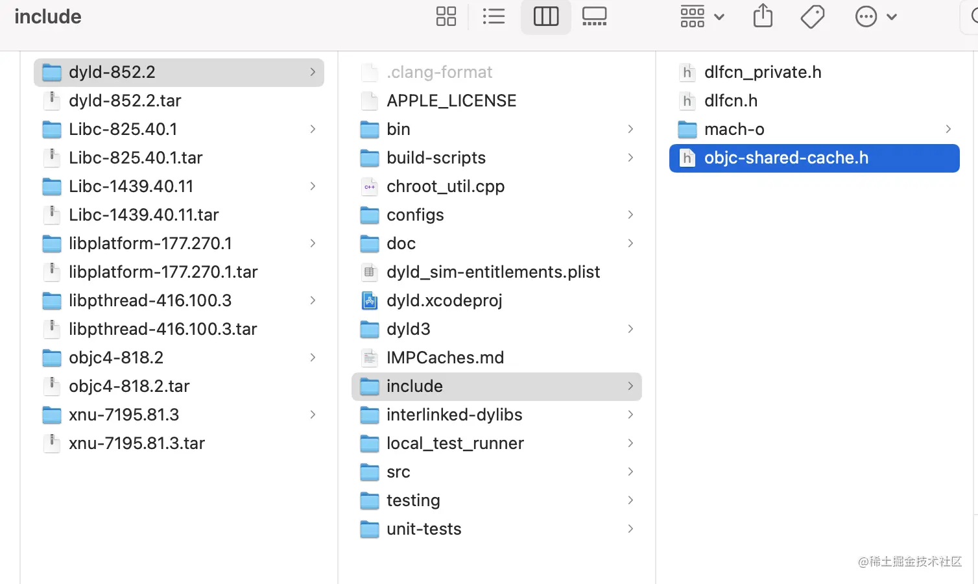This screenshot has width=978, height=584.
Task: Select the dyld-852.2 folder icon
Action: tap(52, 72)
